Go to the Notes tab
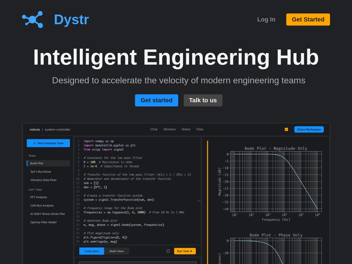Image resolution: width=352 pixels, height=264 pixels. point(186,129)
